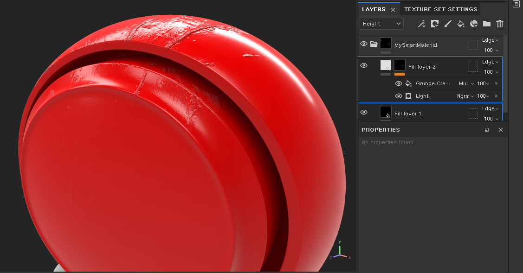Select the Fill layer 1 name

(407, 114)
